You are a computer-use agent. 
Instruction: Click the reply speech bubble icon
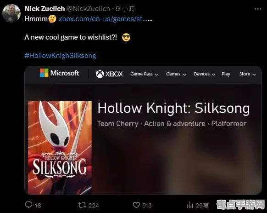coord(28,205)
